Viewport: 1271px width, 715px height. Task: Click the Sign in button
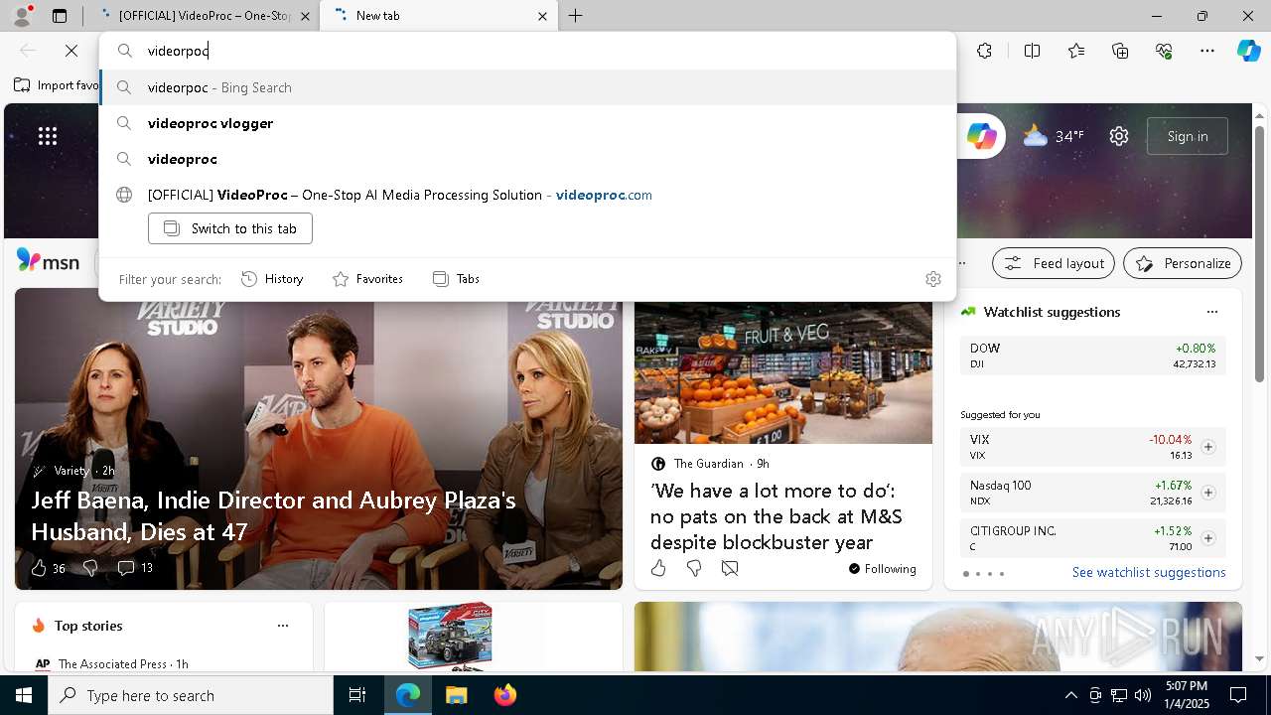[x=1188, y=136]
